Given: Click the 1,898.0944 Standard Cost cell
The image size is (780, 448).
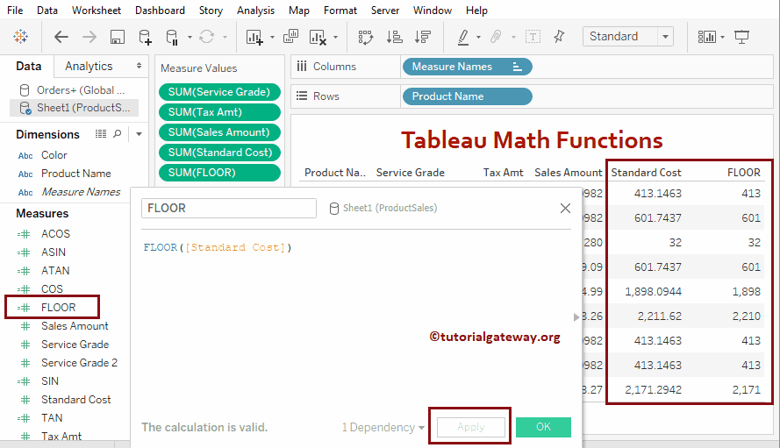Looking at the screenshot, I should coord(653,292).
